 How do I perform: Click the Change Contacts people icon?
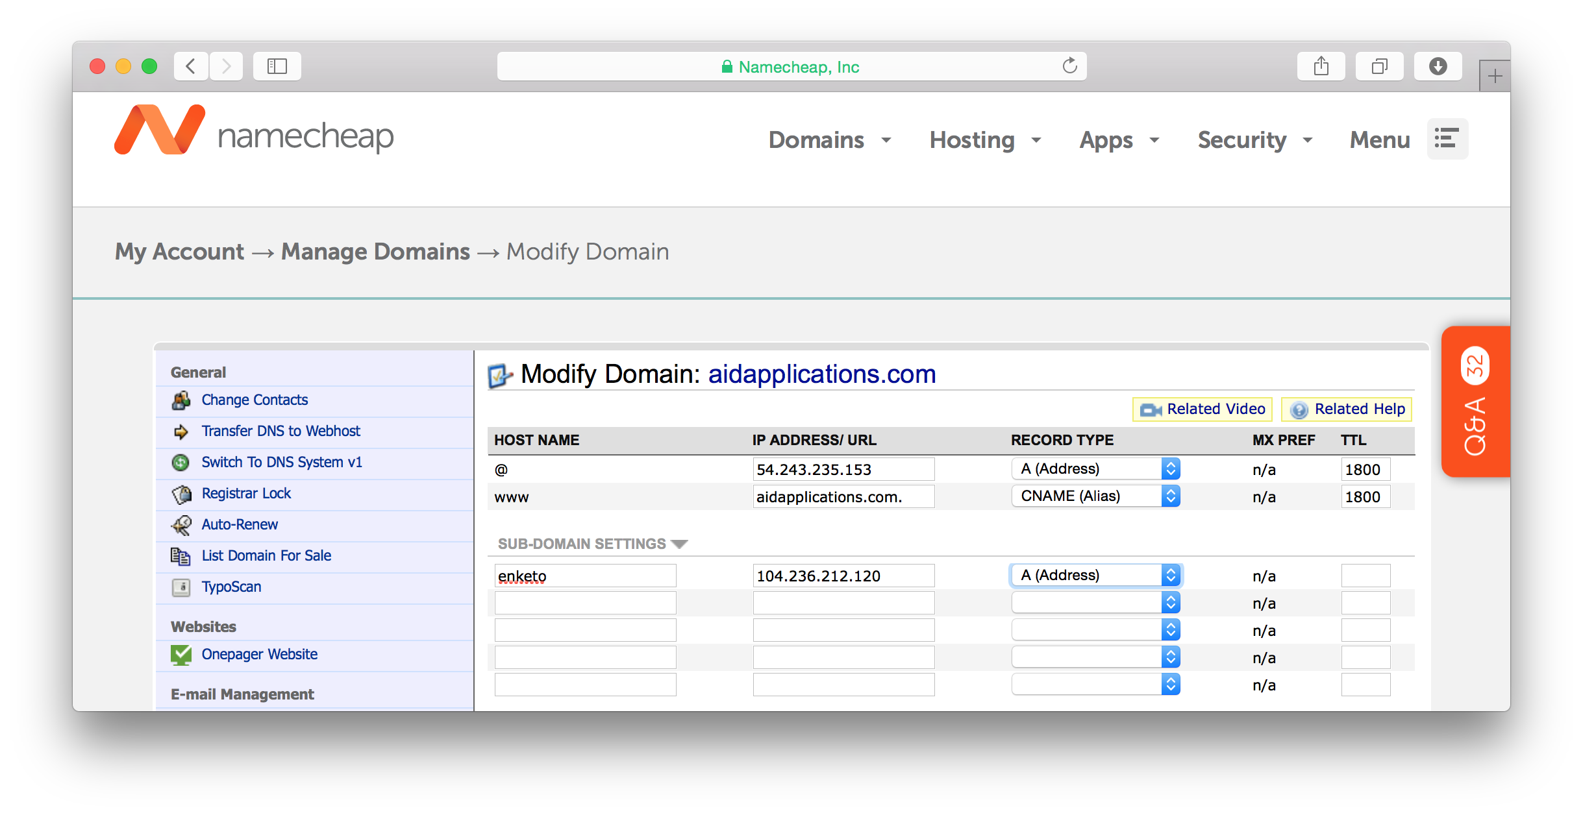(181, 400)
